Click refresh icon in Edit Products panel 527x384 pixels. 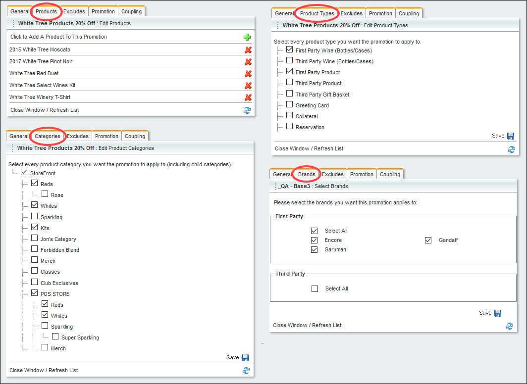[x=247, y=110]
